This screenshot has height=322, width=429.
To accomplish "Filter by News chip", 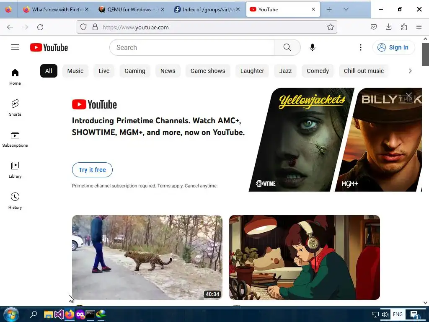I will pos(168,71).
